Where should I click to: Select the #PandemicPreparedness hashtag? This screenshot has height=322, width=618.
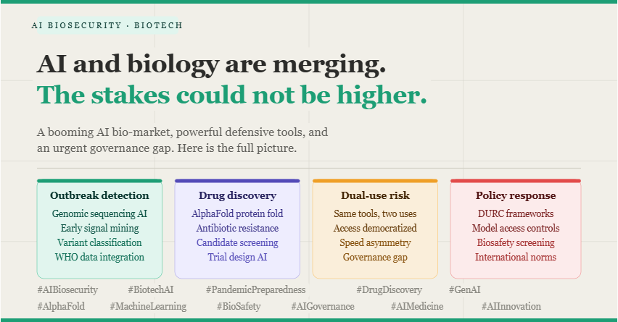[x=255, y=289]
